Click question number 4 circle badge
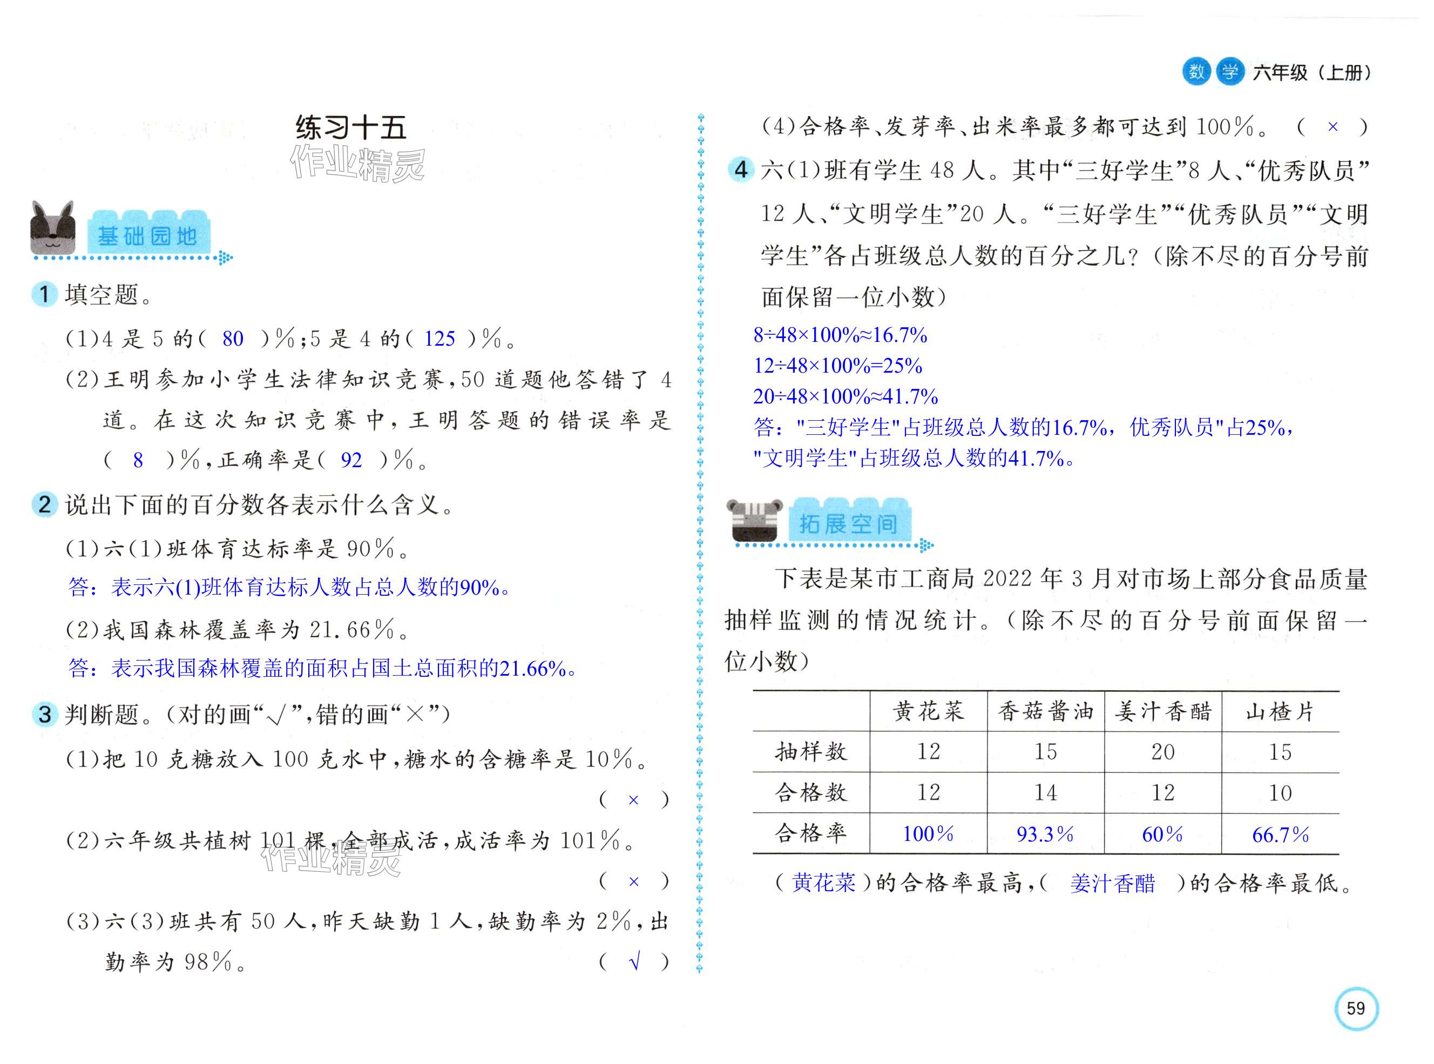 click(741, 170)
